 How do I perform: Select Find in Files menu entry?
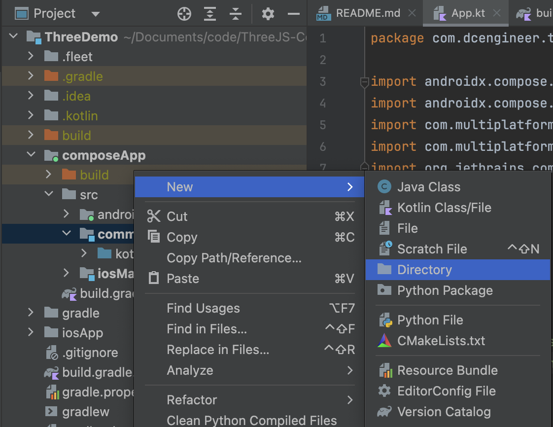[x=207, y=329]
